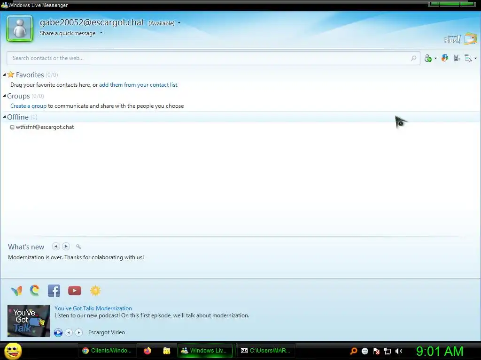
Task: Open the Escargot snail tab icon
Action: 35,291
